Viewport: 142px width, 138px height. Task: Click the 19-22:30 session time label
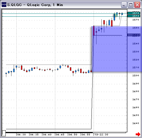(x=101, y=135)
